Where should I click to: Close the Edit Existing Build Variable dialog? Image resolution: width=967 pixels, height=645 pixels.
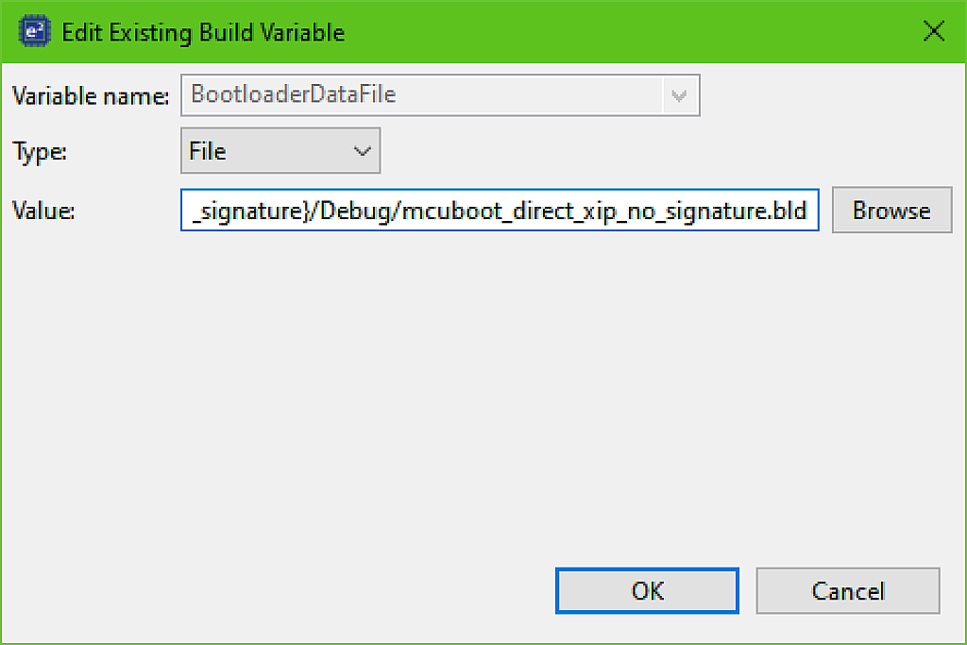pos(933,30)
